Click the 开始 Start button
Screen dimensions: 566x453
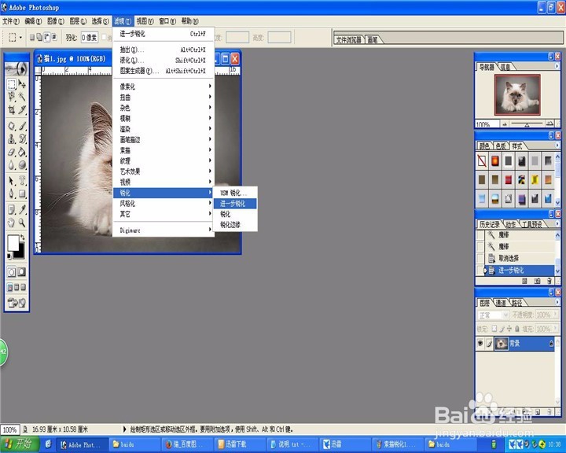pos(19,444)
